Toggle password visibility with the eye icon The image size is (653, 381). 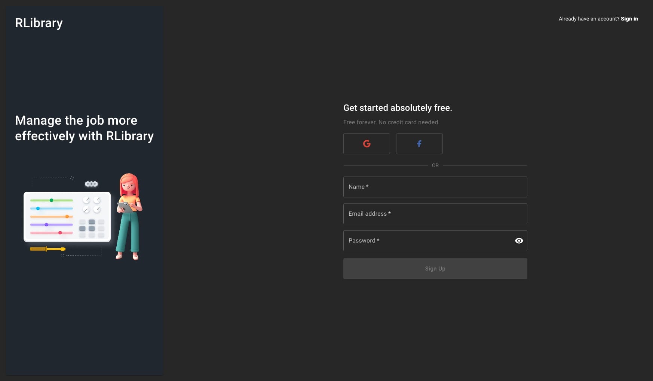pos(519,241)
